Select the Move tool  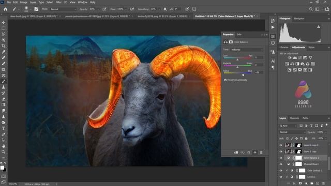click(4, 22)
